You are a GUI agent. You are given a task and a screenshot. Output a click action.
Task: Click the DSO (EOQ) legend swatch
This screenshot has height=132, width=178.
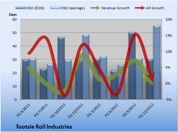[20, 8]
